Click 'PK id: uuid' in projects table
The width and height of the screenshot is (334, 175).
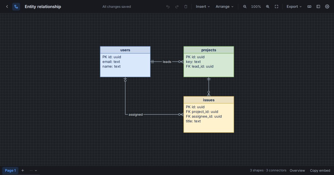point(195,57)
